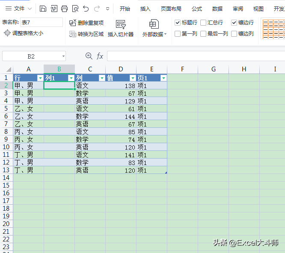The height and width of the screenshot is (253, 285).
Task: Click the cell with value 144
Action: [121, 116]
